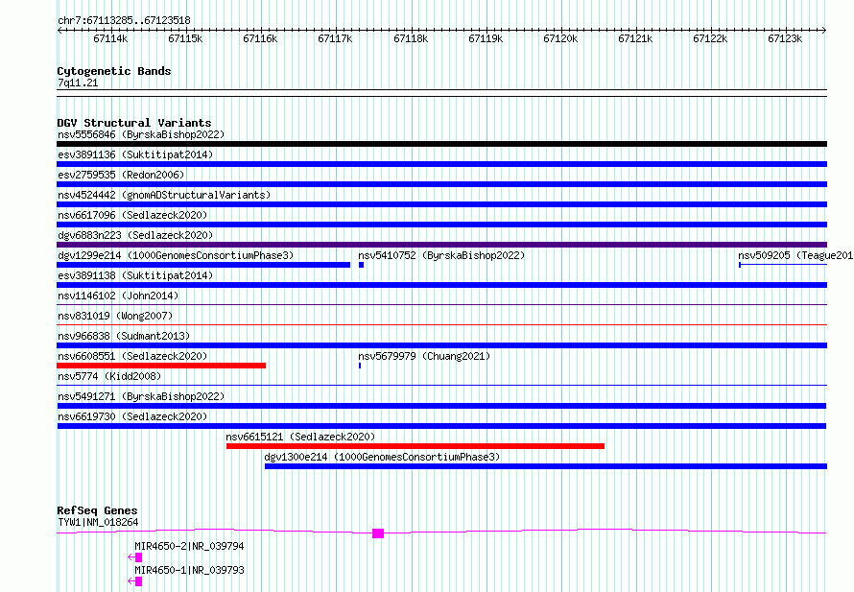Click the small nsv5410752 blue marker
The image size is (854, 592).
coord(361,265)
